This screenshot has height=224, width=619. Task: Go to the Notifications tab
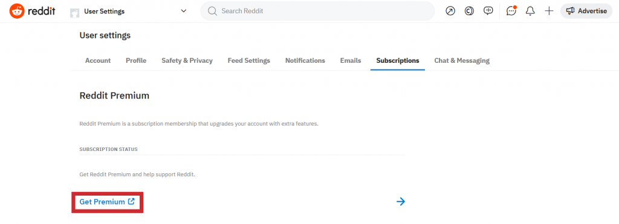pos(305,61)
